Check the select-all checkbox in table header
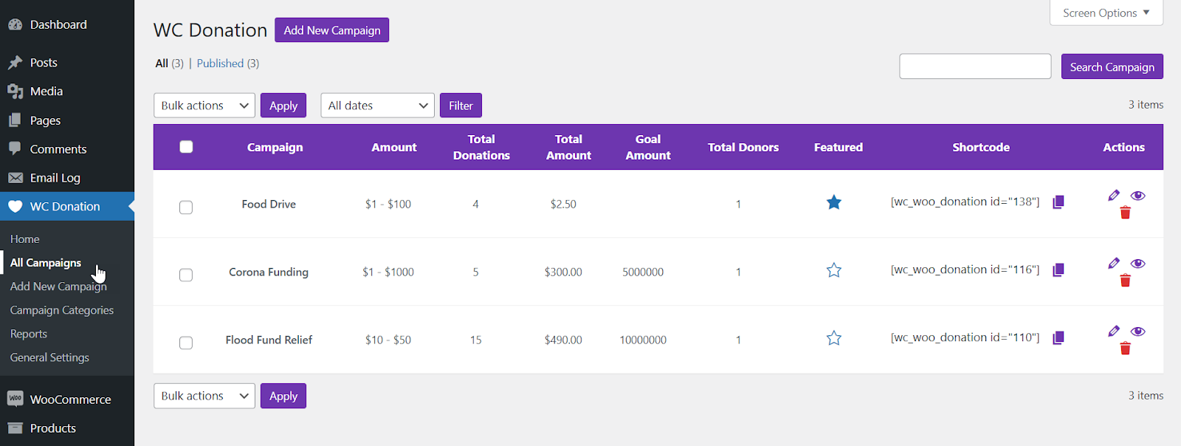Screen dimensions: 1181x446 [x=186, y=147]
